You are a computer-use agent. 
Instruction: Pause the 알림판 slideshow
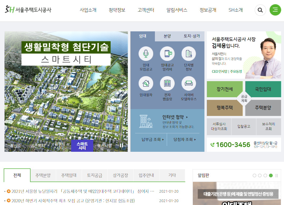coord(277,175)
